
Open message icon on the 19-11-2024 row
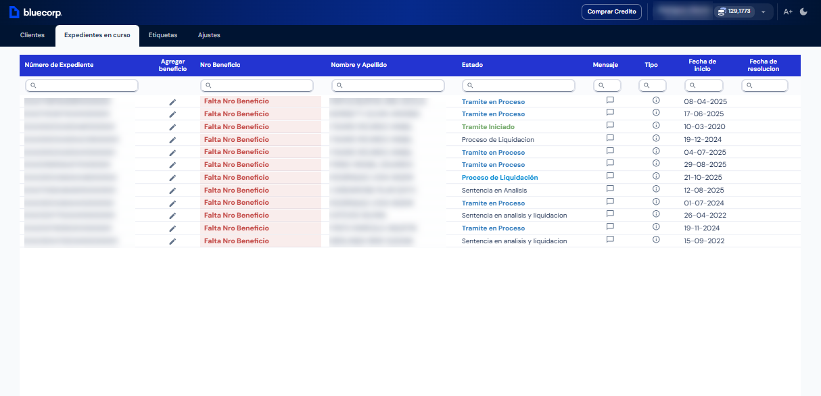point(610,227)
